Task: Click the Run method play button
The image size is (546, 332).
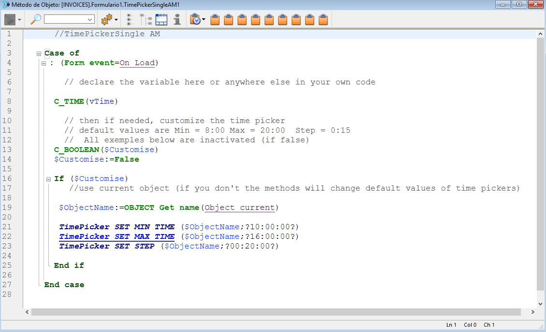Action: (x=10, y=19)
